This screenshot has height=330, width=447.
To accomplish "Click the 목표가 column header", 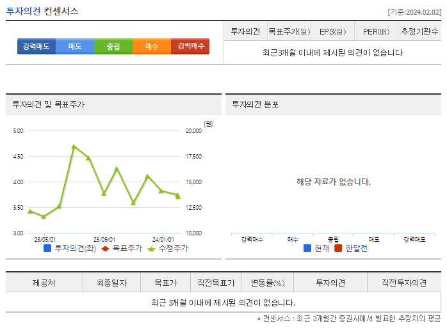I will tap(166, 283).
